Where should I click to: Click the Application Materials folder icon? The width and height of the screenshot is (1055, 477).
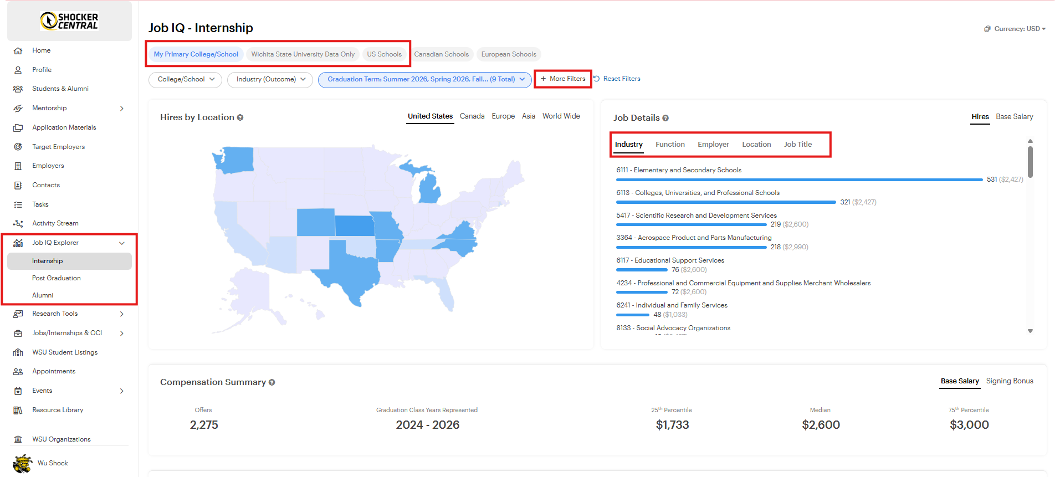tap(18, 127)
